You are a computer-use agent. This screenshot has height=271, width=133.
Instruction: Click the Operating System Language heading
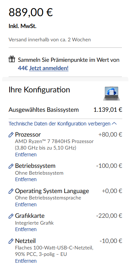(52, 191)
